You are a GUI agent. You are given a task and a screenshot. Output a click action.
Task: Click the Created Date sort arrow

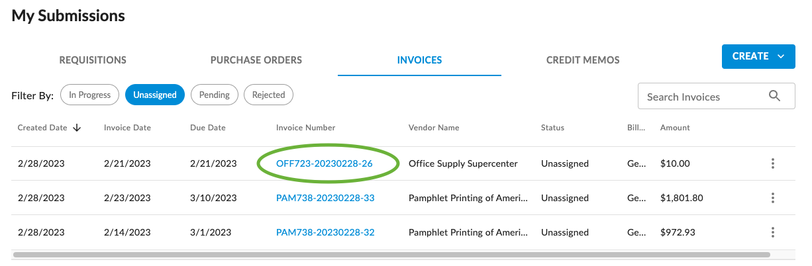pos(77,128)
